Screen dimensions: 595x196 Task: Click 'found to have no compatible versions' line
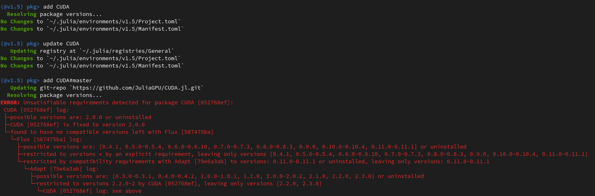[112, 132]
